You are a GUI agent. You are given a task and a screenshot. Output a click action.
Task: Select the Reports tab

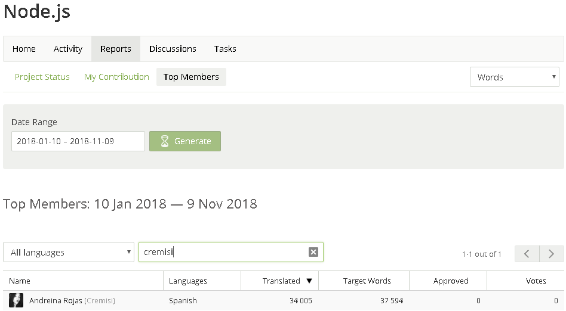pos(116,49)
